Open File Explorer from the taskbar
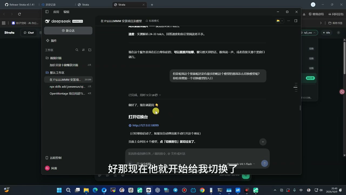 pyautogui.click(x=86, y=190)
